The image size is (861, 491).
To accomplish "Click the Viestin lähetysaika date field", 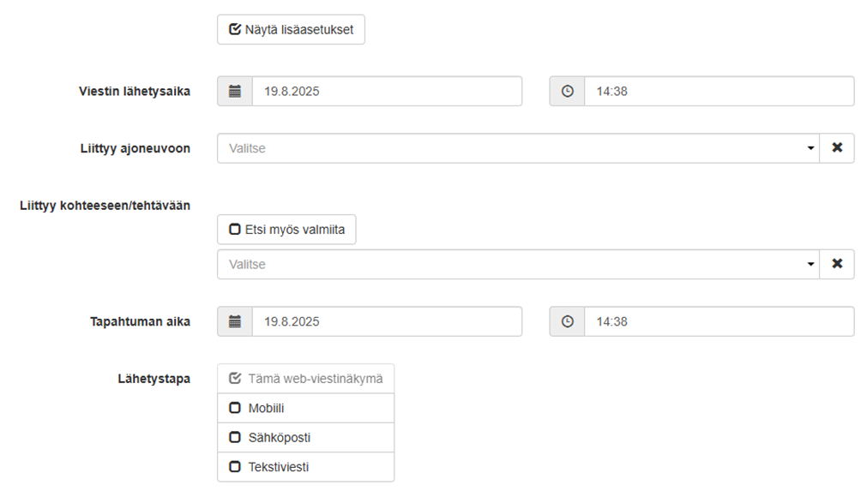I will point(386,91).
